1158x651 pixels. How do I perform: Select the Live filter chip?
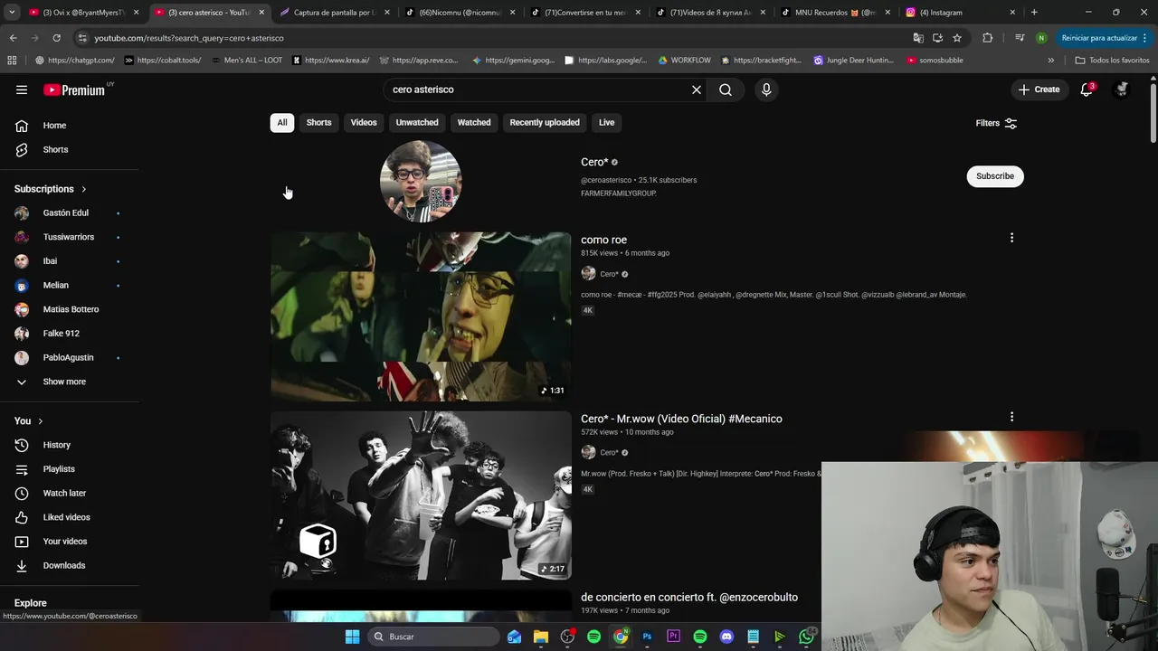point(606,123)
